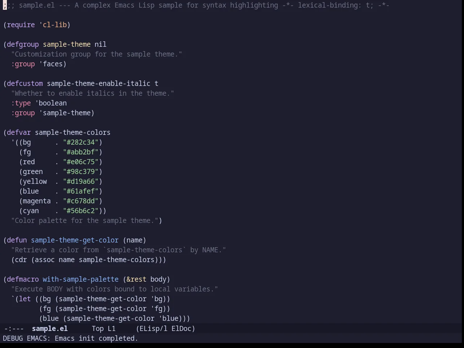Screen dimensions: 464x348
Task: Click the sample.el buffer name in mode line
Action: [50, 328]
